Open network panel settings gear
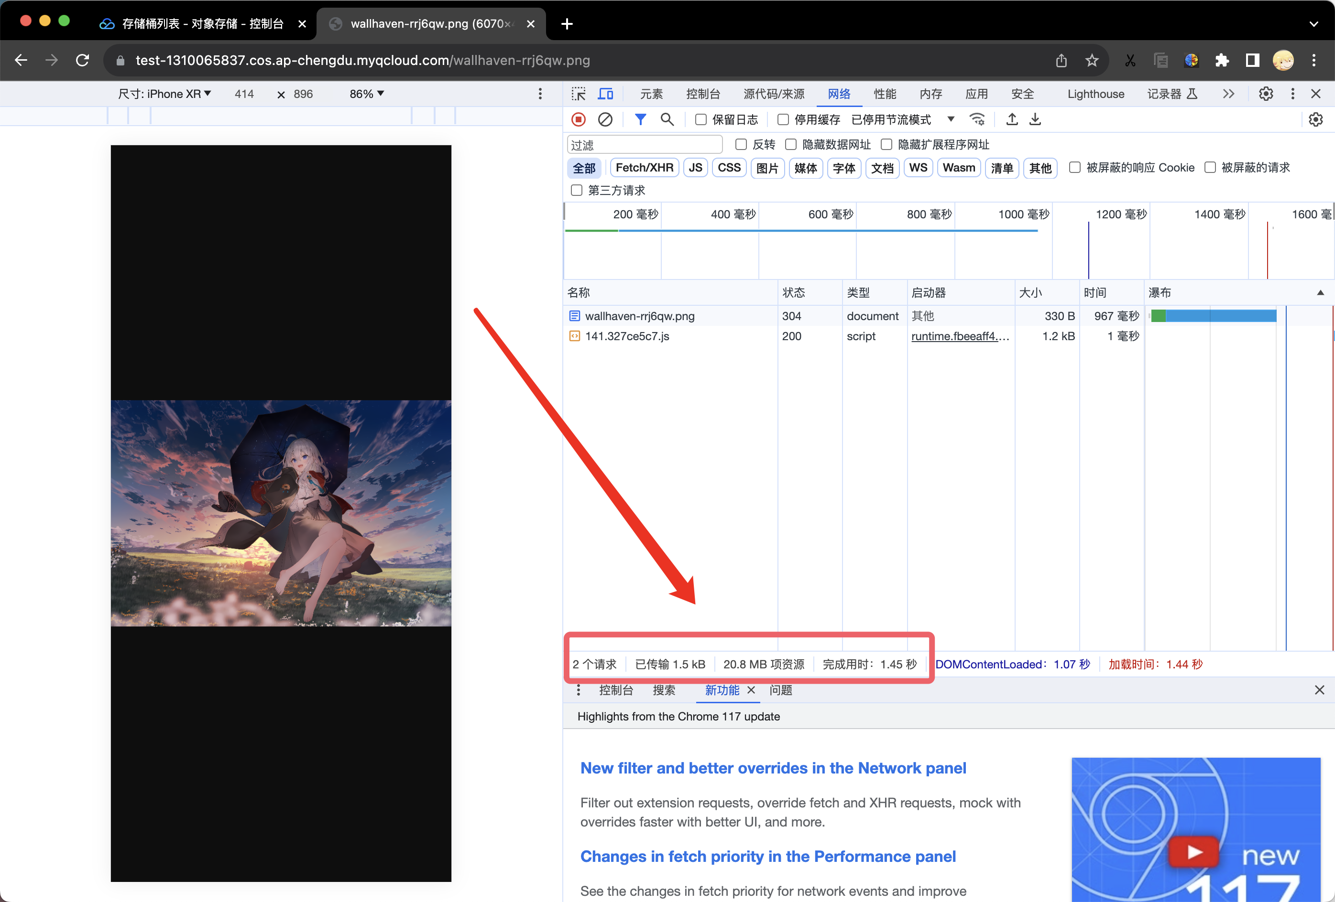 1315,119
